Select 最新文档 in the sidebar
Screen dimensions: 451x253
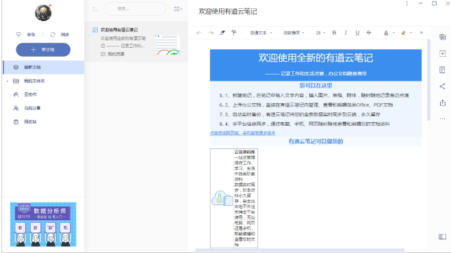[43, 67]
